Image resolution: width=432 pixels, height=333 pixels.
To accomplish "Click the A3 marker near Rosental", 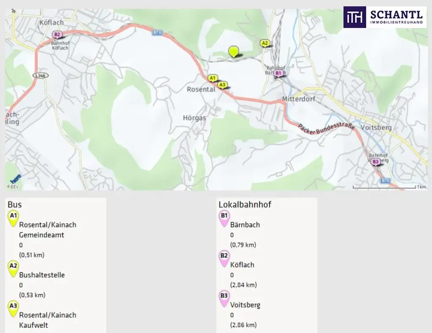I will [x=222, y=85].
